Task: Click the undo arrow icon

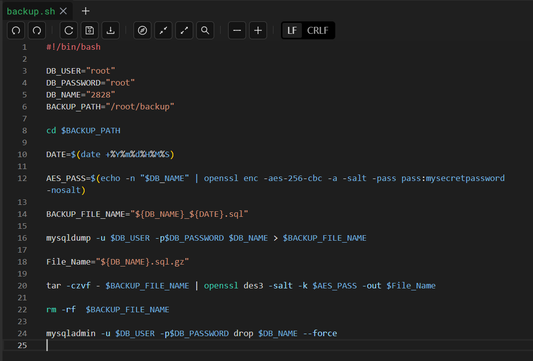Action: pos(16,30)
